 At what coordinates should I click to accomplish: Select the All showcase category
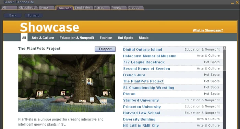(x=24, y=38)
